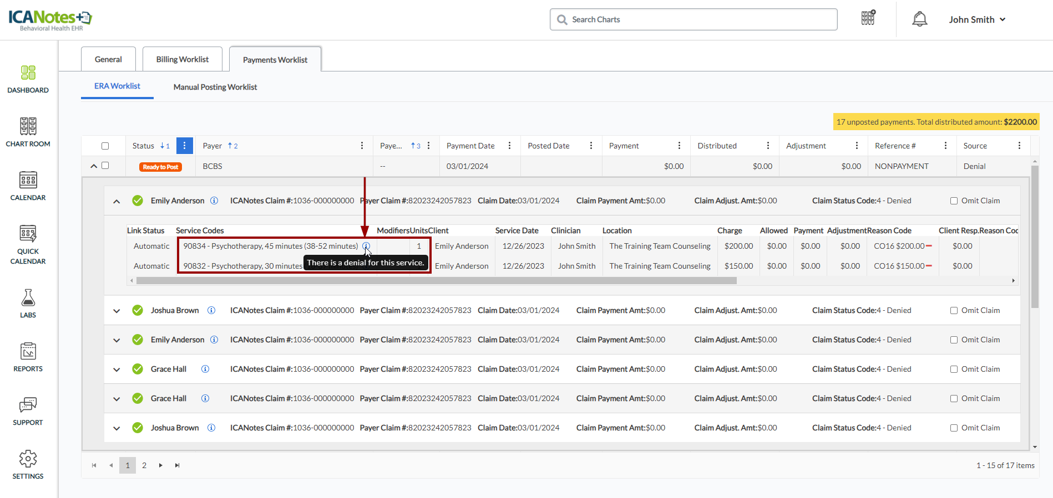Switch to the Billing Worklist tab
1053x498 pixels.
(182, 59)
